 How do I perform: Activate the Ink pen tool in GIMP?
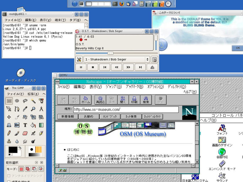[41, 133]
